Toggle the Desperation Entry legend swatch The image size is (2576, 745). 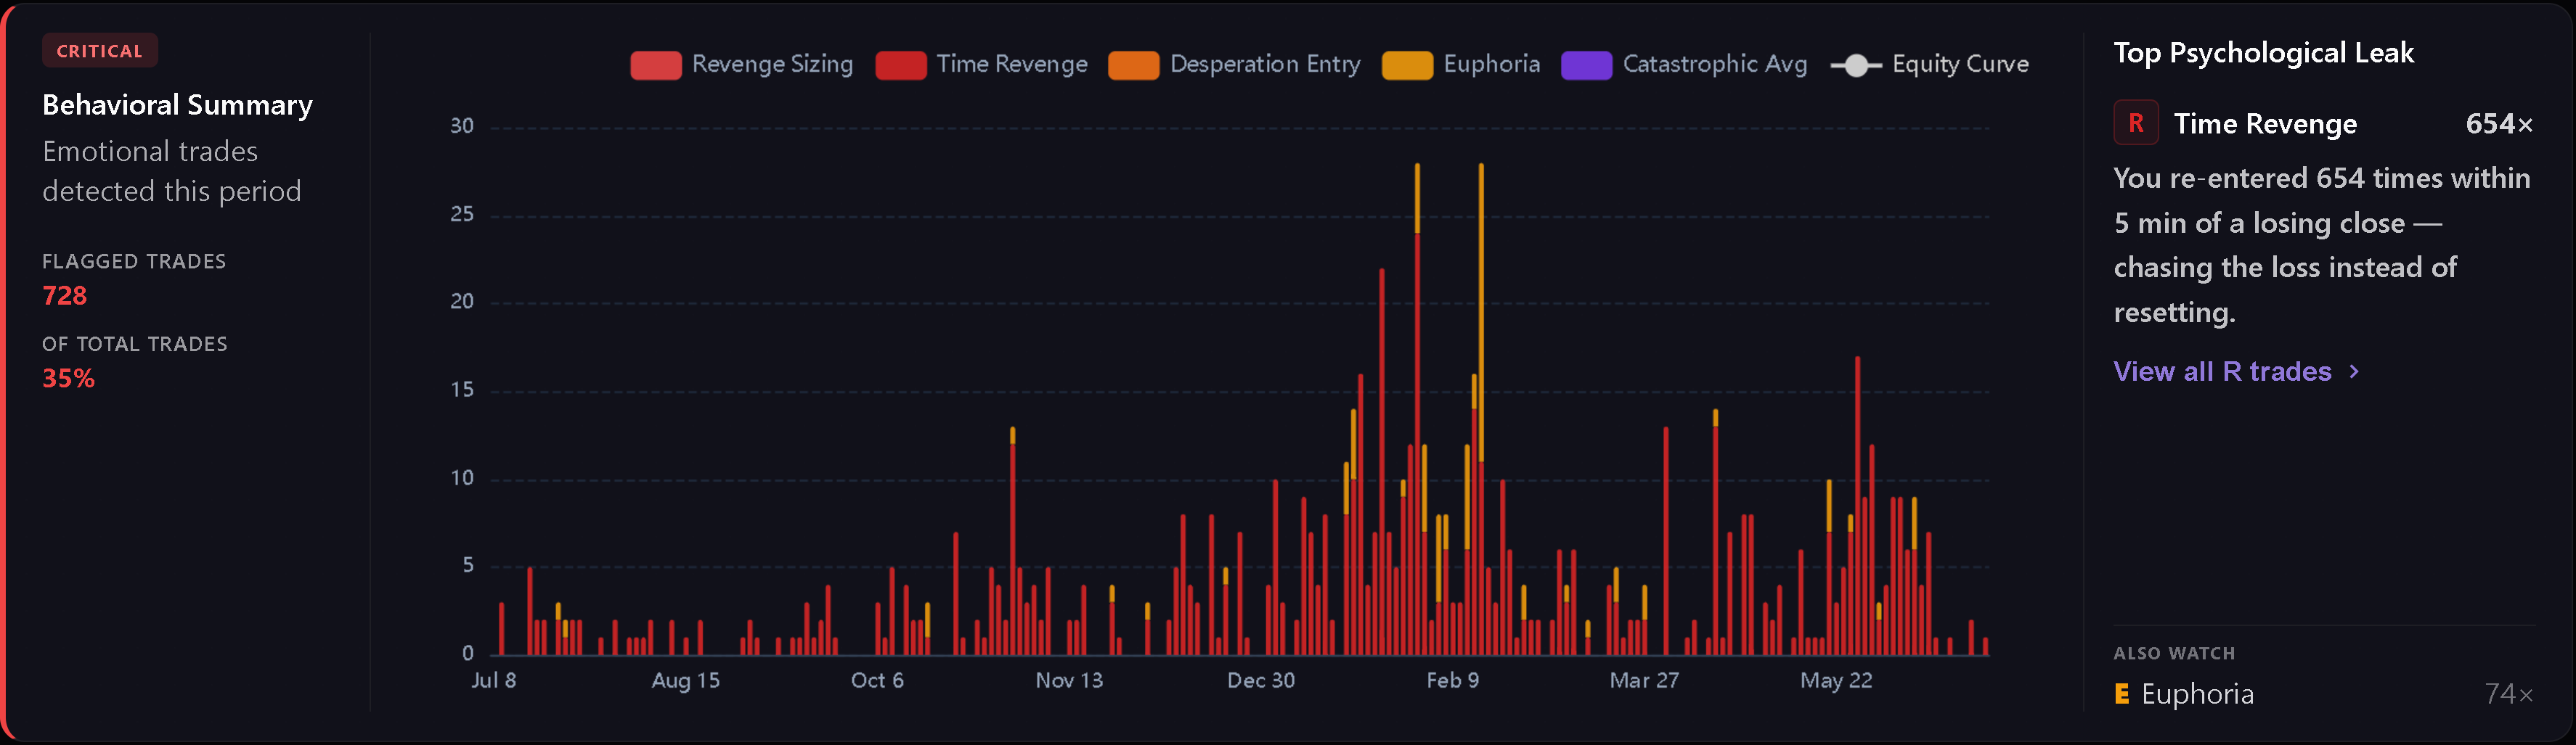click(1133, 65)
